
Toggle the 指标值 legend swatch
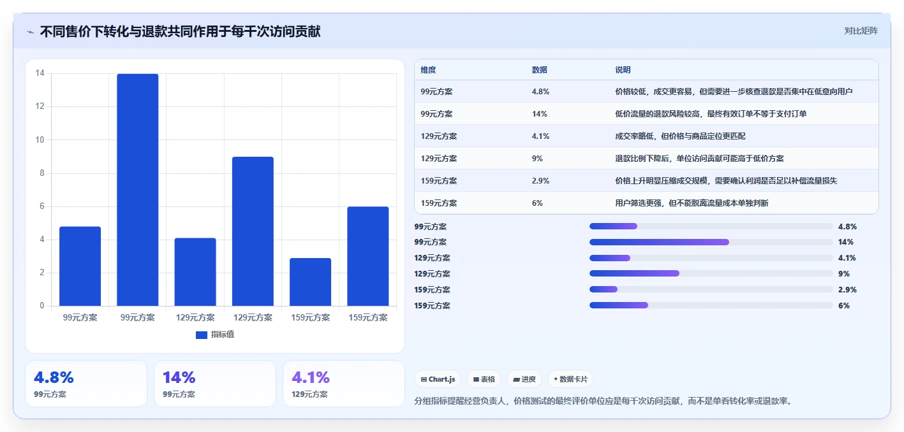(x=201, y=335)
